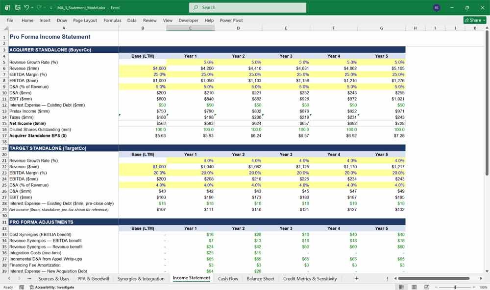Open the File menu
The height and width of the screenshot is (290, 490).
10,20
